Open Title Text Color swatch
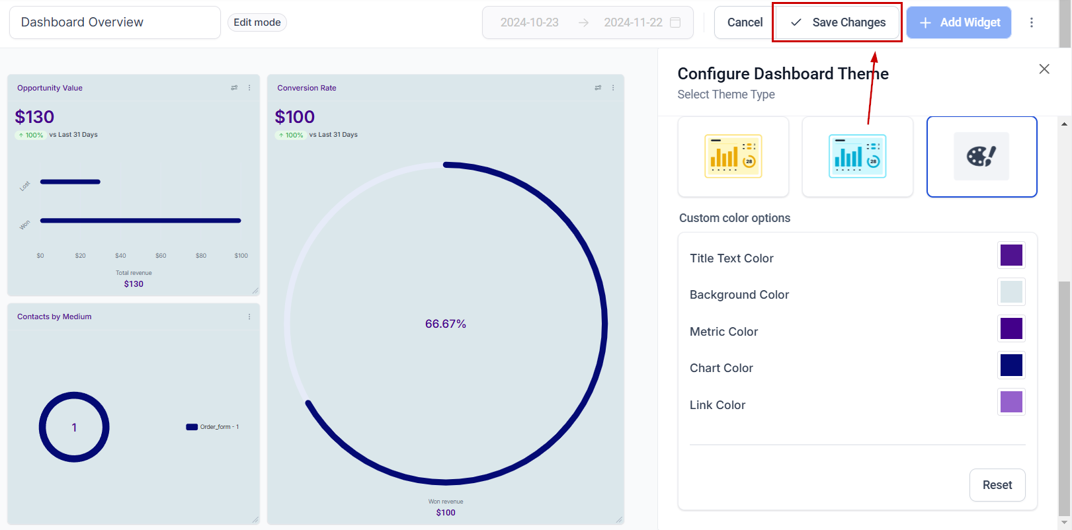The image size is (1072, 530). coord(1011,255)
